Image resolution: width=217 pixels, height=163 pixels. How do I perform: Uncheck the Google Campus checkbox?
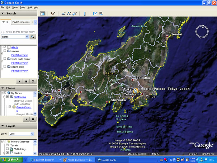10,107
